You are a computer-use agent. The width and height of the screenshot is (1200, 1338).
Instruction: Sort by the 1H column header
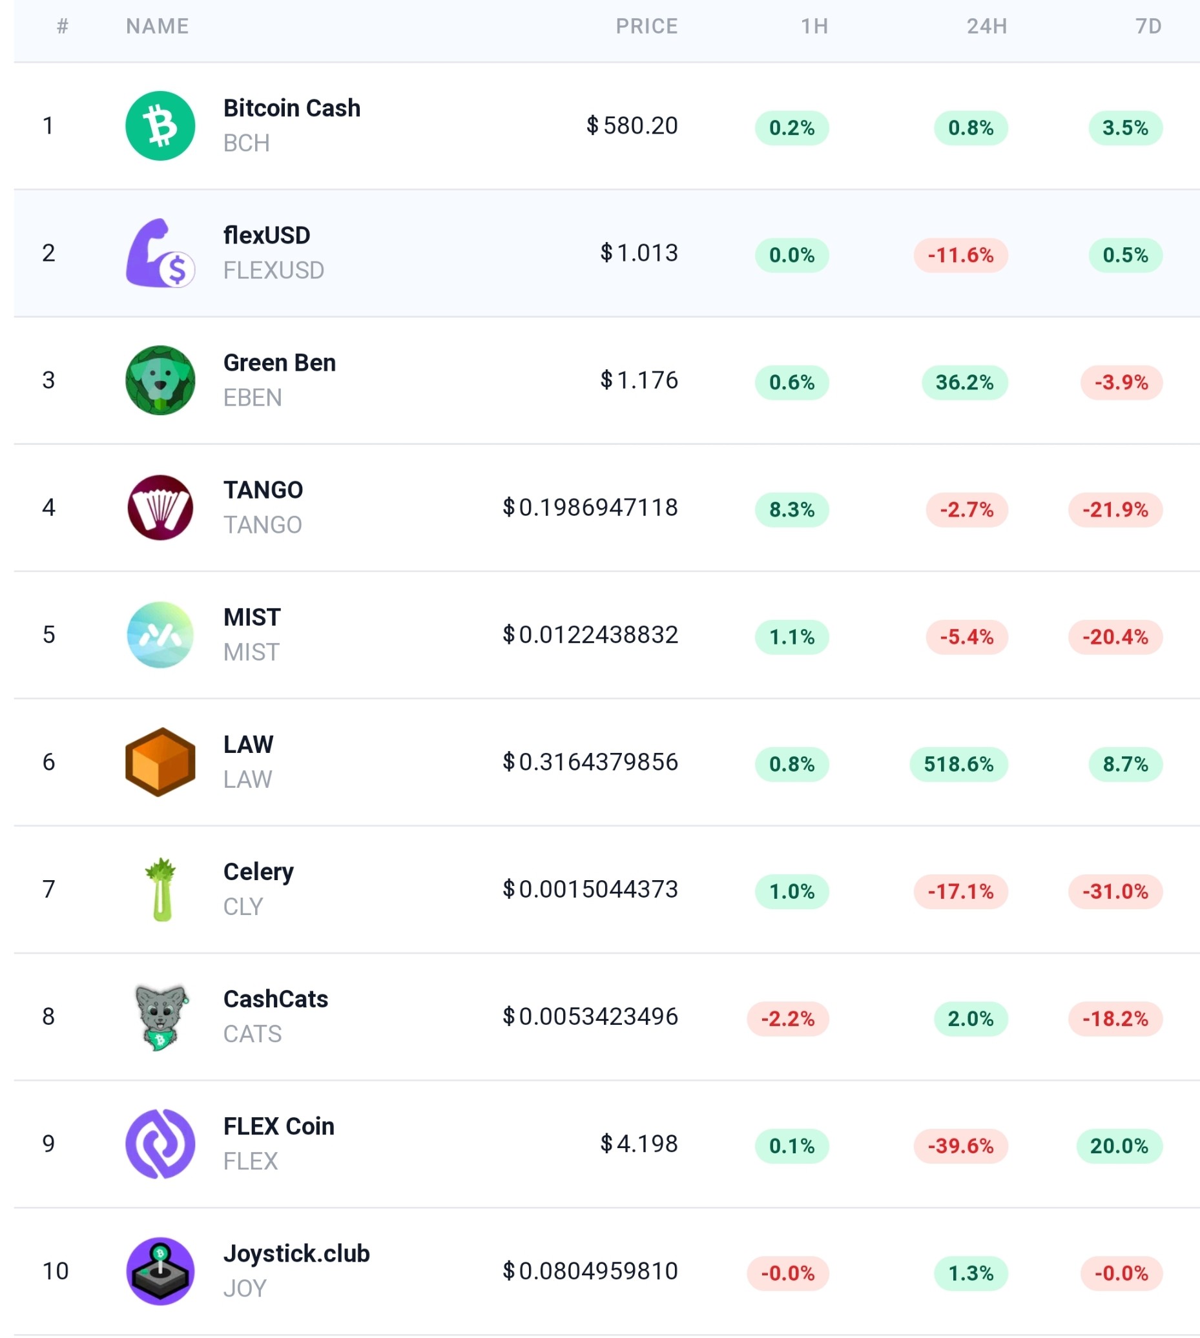814,26
